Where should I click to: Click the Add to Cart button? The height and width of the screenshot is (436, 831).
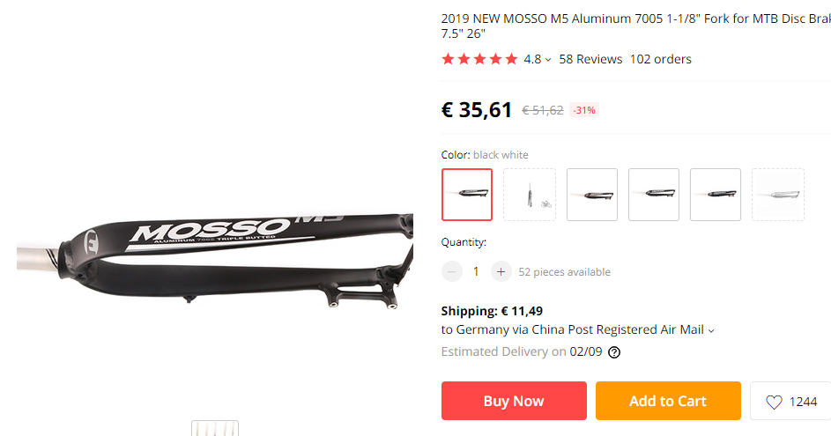click(668, 401)
